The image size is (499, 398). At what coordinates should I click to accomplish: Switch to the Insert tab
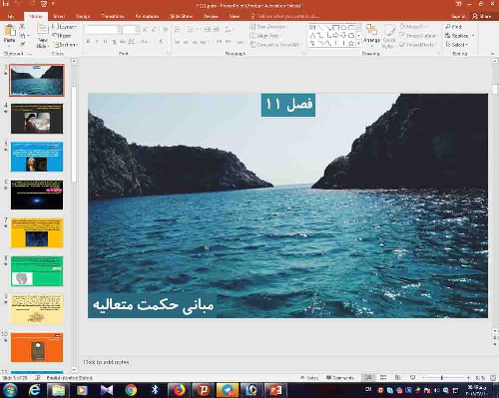(59, 16)
